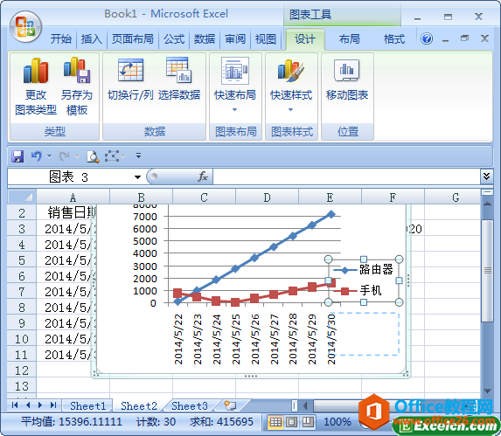Open the Office button menu
The image size is (501, 436).
click(25, 27)
